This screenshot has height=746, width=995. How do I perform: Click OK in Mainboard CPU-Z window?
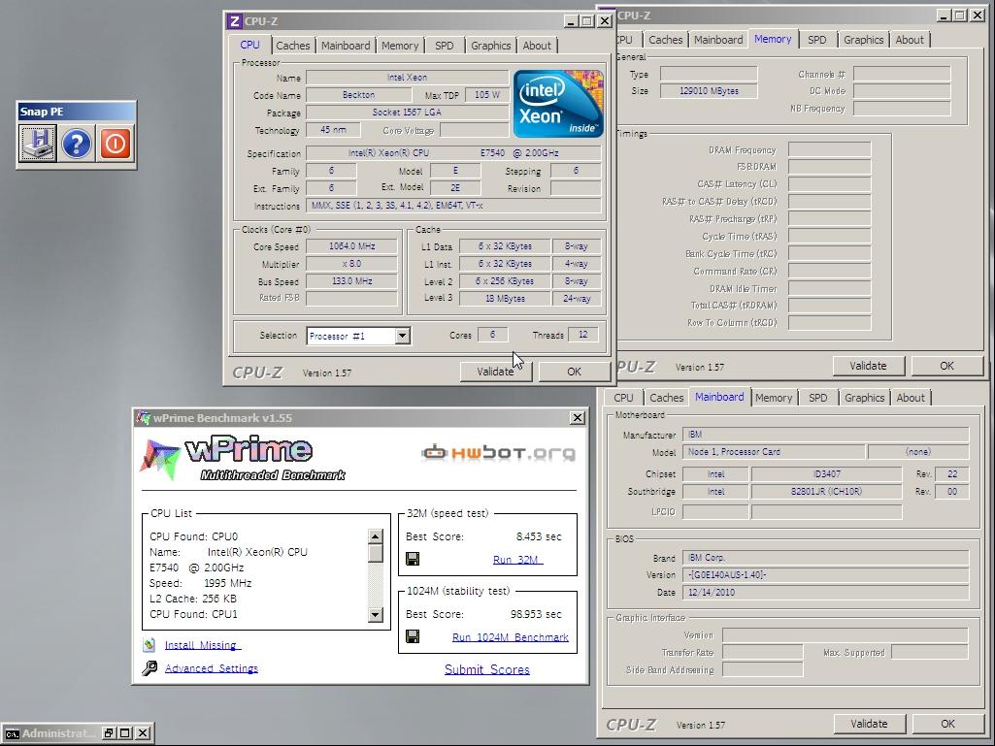click(947, 724)
